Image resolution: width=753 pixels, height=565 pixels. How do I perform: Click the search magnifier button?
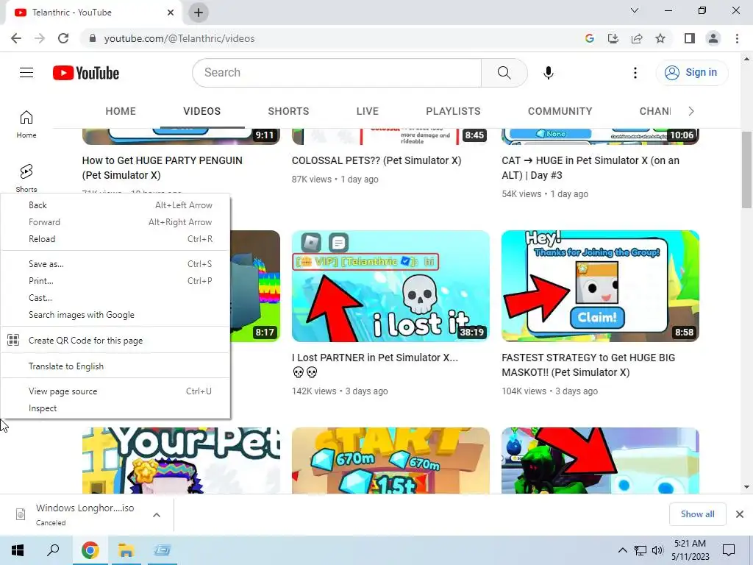pyautogui.click(x=504, y=73)
